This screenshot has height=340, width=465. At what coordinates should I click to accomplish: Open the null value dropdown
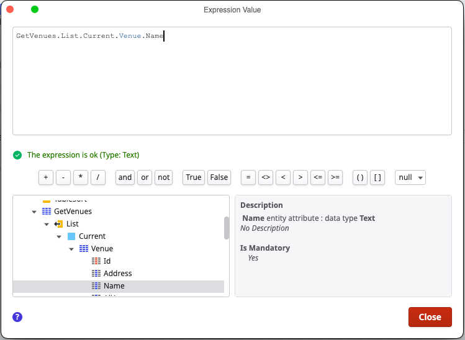(410, 177)
